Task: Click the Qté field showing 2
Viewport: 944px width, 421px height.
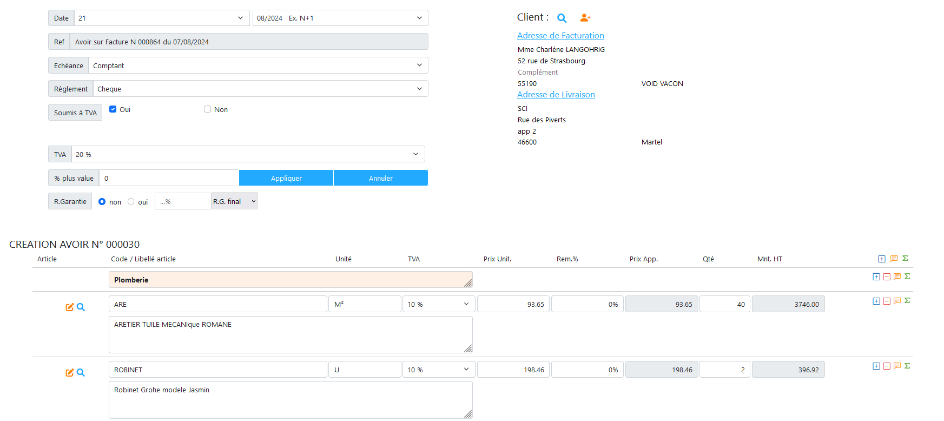Action: pyautogui.click(x=725, y=370)
